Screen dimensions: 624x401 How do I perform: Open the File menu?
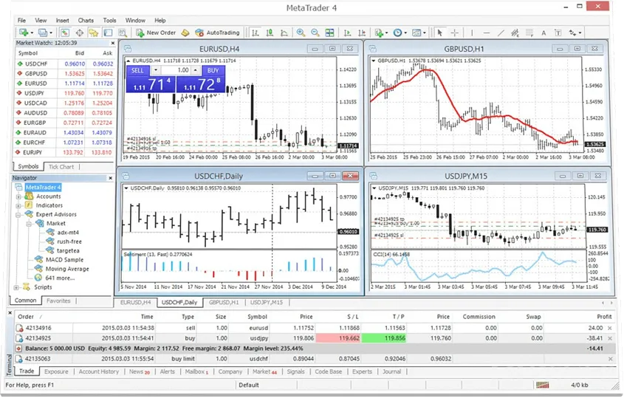(x=21, y=20)
